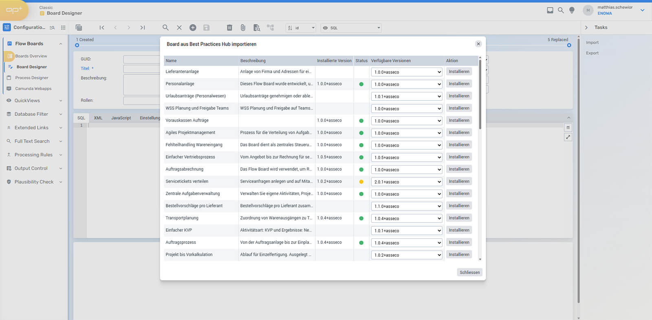Image resolution: width=652 pixels, height=320 pixels.
Task: Click the dialog table vertical scrollbar
Action: 480,94
